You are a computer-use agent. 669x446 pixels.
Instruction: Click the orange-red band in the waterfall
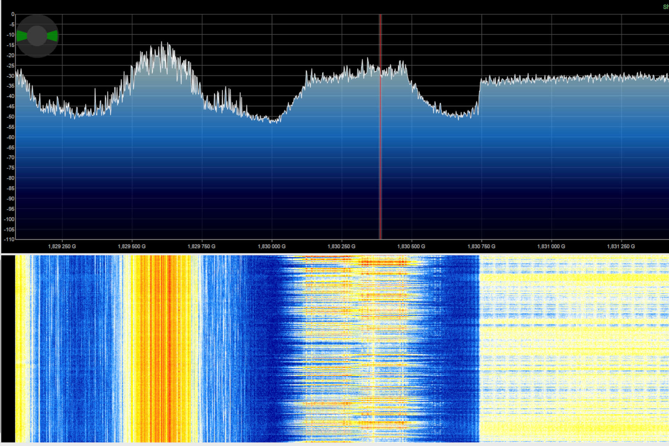164,348
